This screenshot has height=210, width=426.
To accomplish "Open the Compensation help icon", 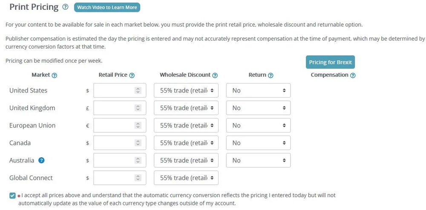I will pyautogui.click(x=353, y=75).
